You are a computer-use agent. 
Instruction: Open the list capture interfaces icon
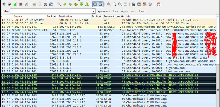[4, 4]
